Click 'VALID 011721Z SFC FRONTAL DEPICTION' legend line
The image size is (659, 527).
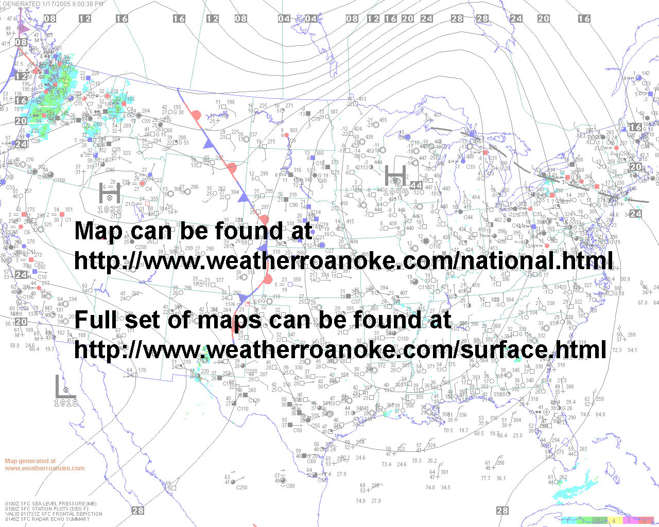pos(54,514)
